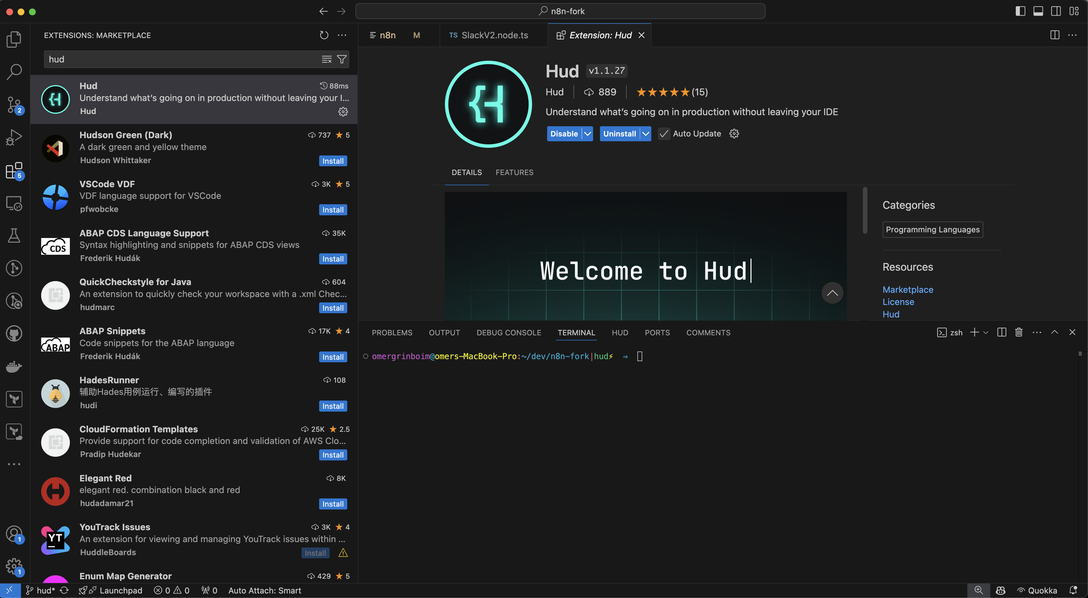1088x598 pixels.
Task: Install the Hudson Green (Dark) theme
Action: pyautogui.click(x=332, y=161)
